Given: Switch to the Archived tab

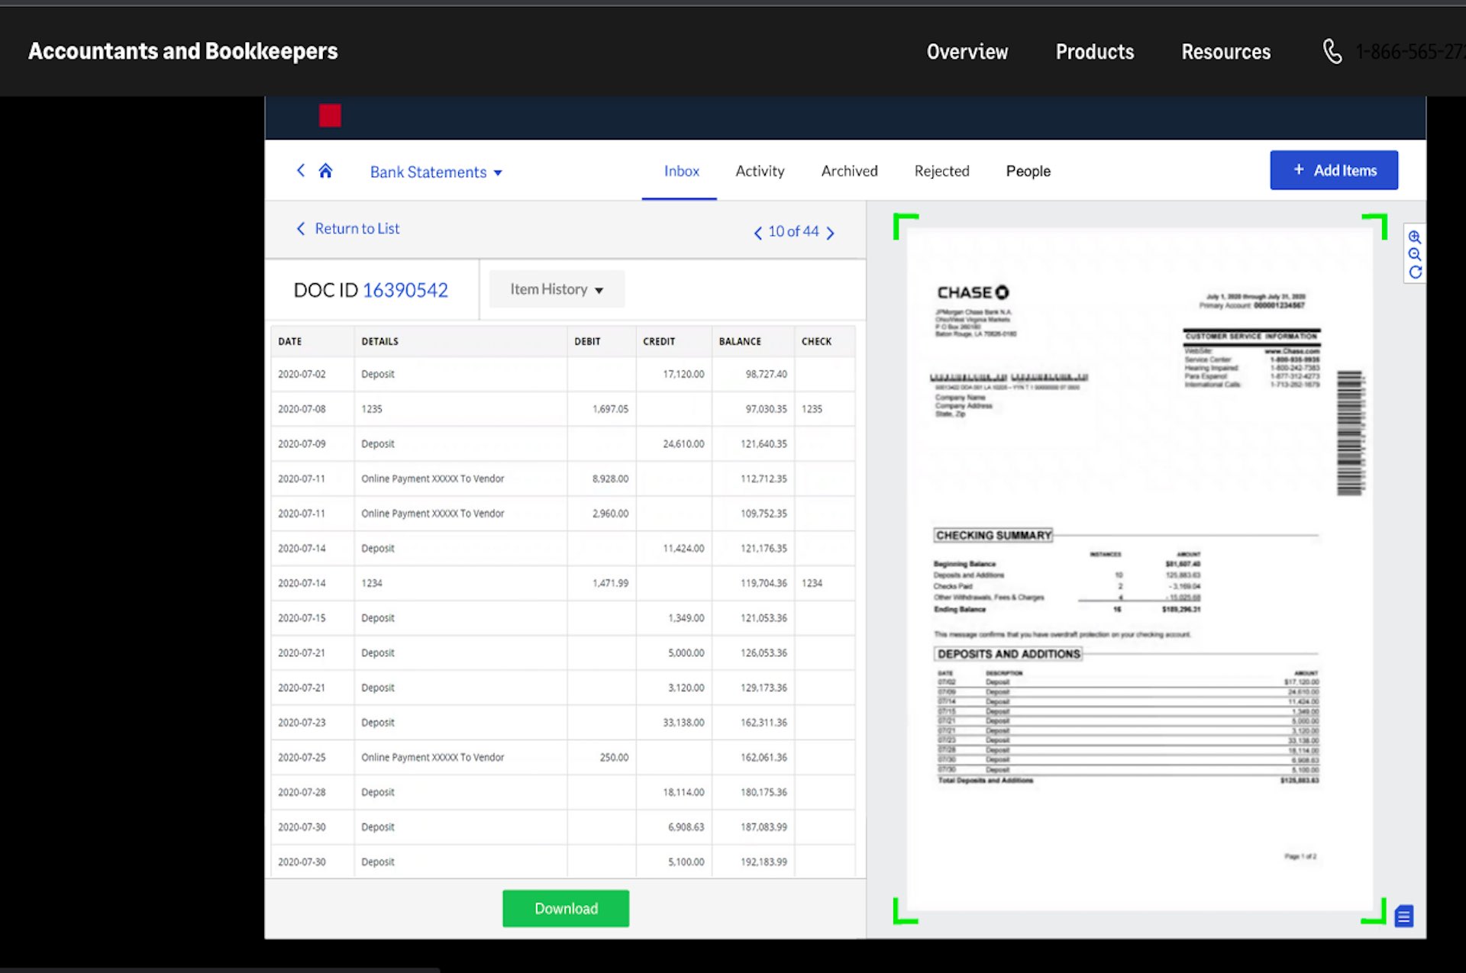Looking at the screenshot, I should tap(849, 171).
